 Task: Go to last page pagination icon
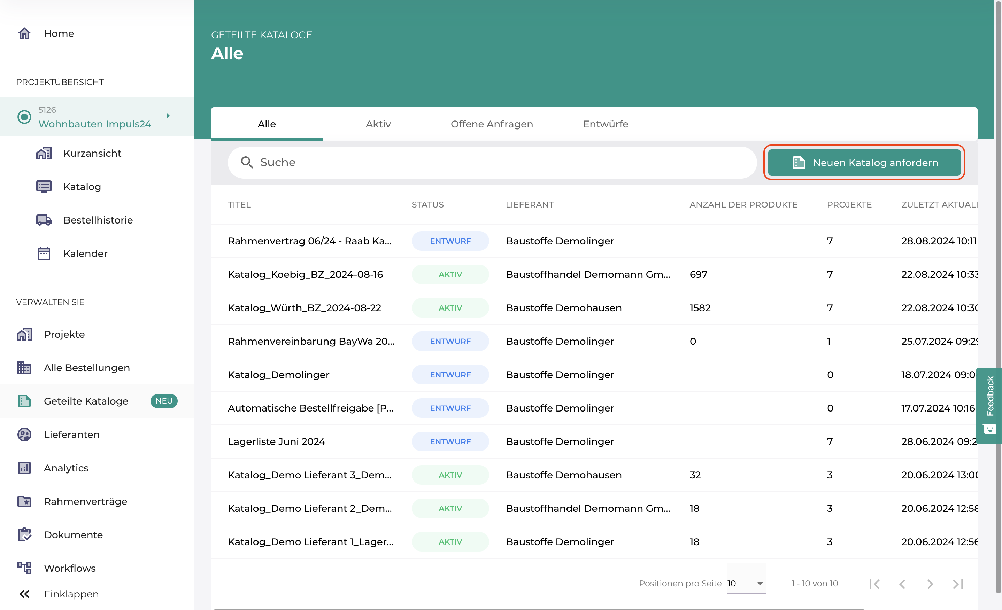point(958,584)
